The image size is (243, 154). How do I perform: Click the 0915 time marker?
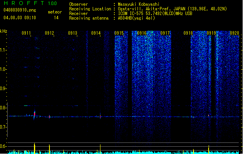(x=119, y=33)
